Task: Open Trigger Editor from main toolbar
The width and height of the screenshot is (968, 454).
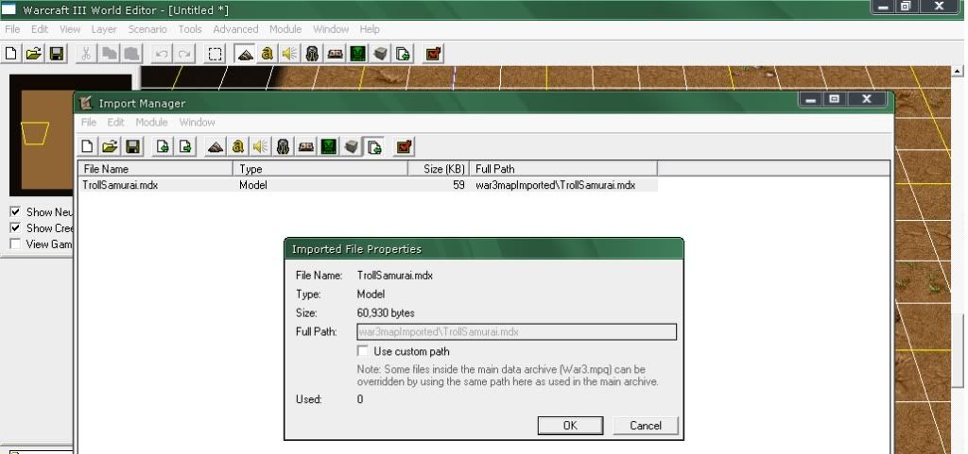Action: (x=267, y=54)
